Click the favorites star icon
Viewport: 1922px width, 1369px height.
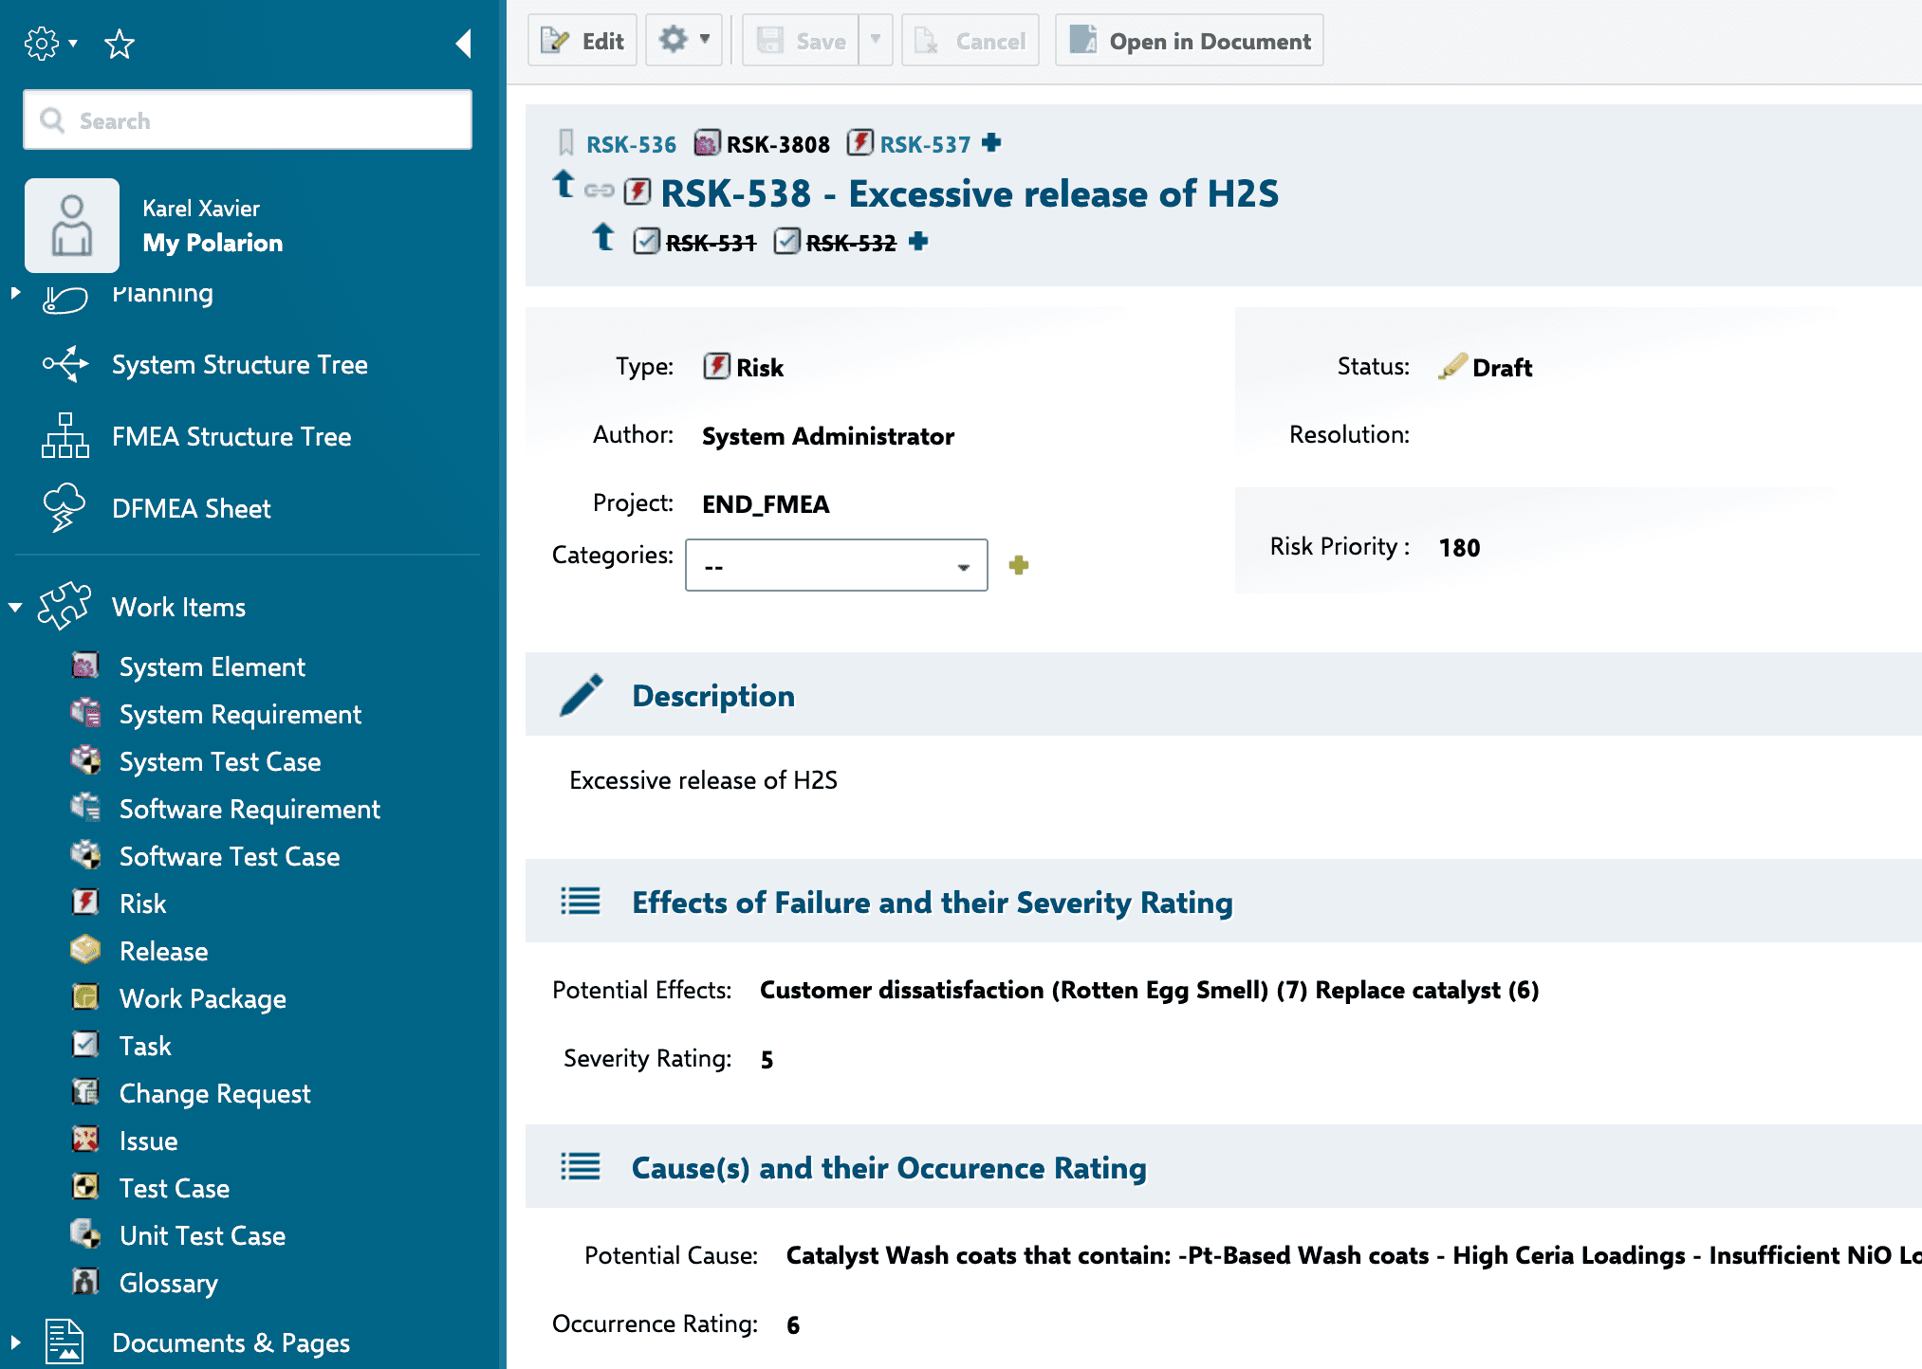120,44
